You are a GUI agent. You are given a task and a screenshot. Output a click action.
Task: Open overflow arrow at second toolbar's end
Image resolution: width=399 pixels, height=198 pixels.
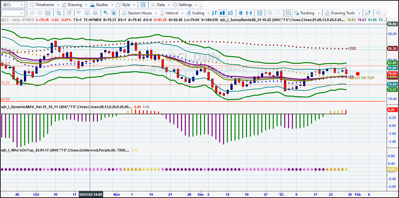click(384, 14)
